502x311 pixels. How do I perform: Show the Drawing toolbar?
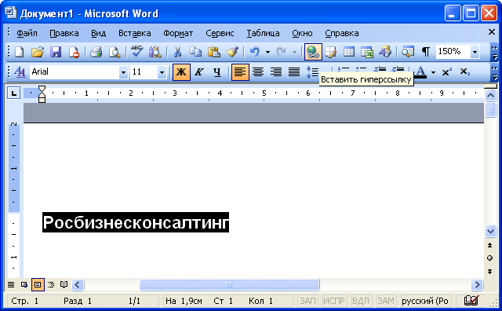point(385,52)
